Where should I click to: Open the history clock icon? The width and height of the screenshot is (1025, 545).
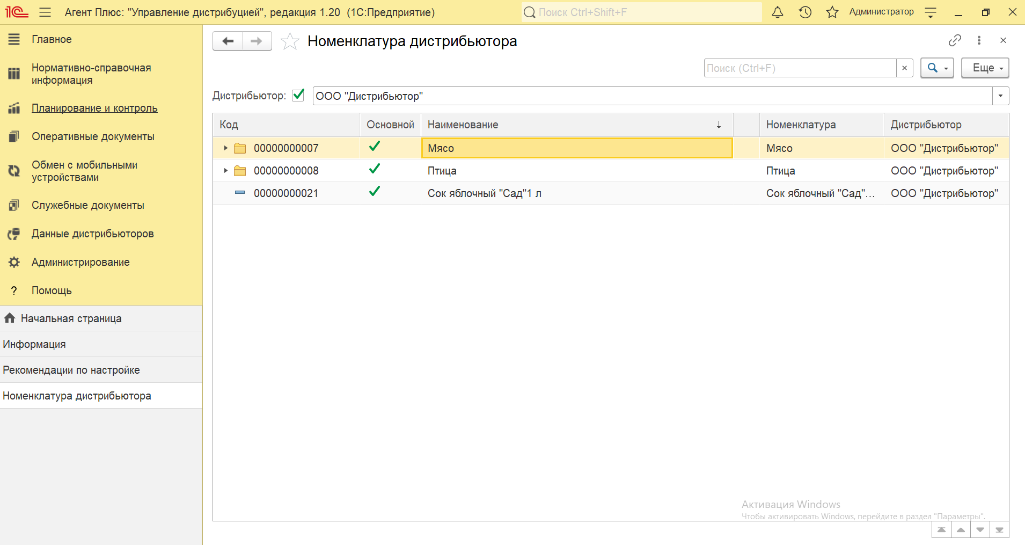point(805,12)
